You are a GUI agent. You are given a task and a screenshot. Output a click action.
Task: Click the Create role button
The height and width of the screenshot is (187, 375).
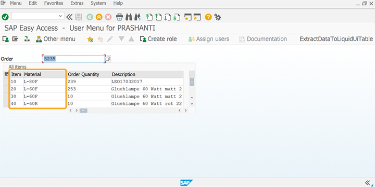click(x=158, y=39)
